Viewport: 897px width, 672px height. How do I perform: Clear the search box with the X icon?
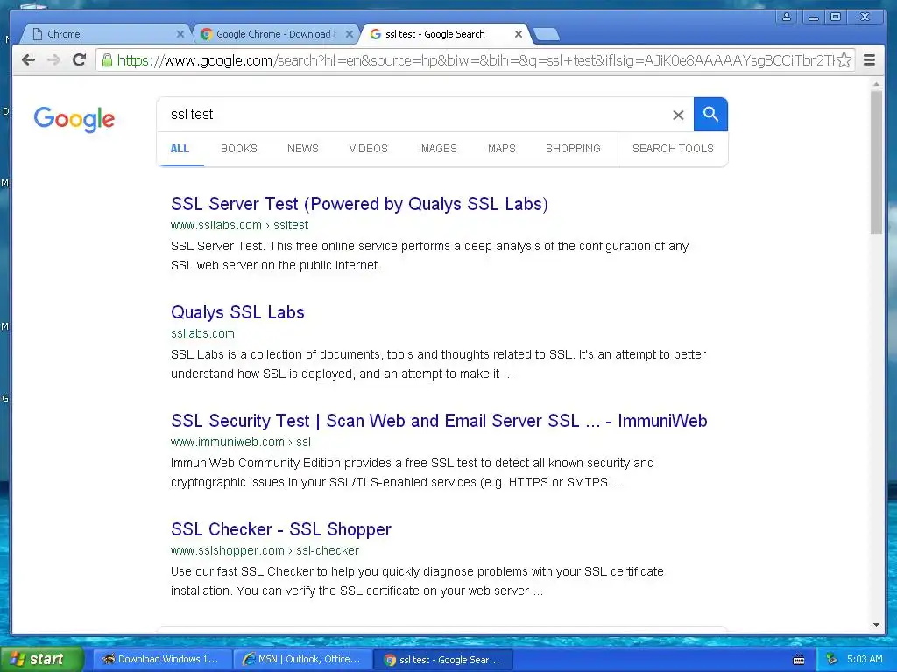click(678, 115)
